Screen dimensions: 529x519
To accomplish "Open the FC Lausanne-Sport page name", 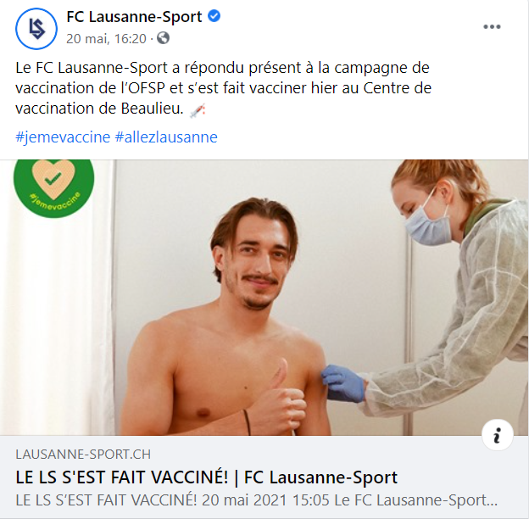I will [x=134, y=16].
